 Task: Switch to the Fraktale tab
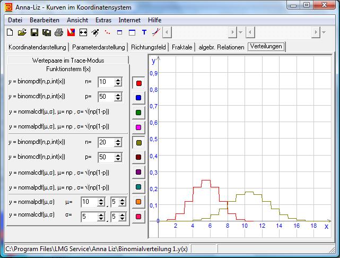pos(182,47)
